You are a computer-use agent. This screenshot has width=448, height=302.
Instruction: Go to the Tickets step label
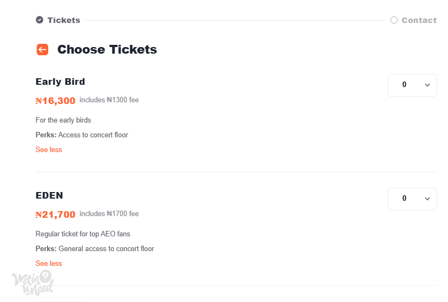(x=64, y=20)
